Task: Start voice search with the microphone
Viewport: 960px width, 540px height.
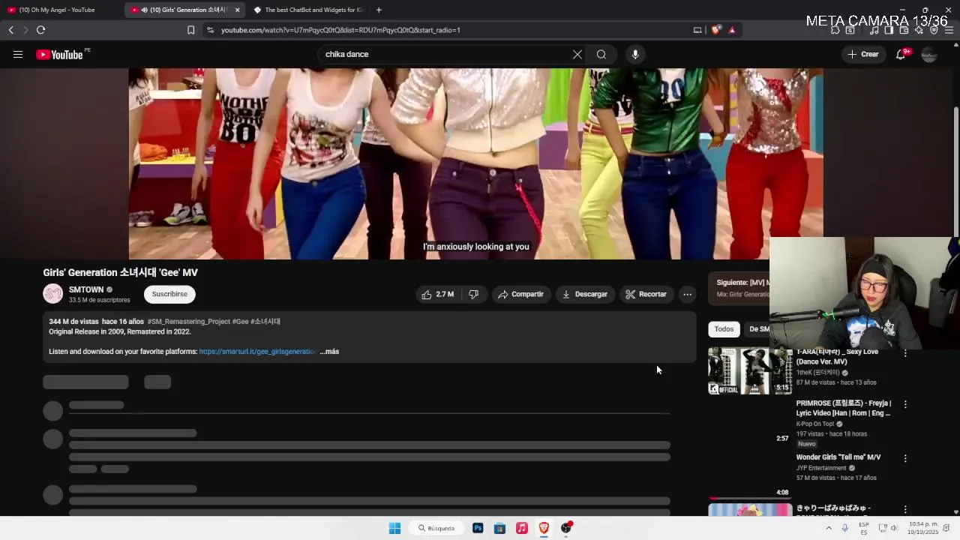Action: tap(635, 54)
